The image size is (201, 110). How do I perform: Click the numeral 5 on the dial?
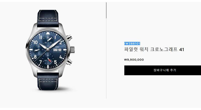coord(55,62)
